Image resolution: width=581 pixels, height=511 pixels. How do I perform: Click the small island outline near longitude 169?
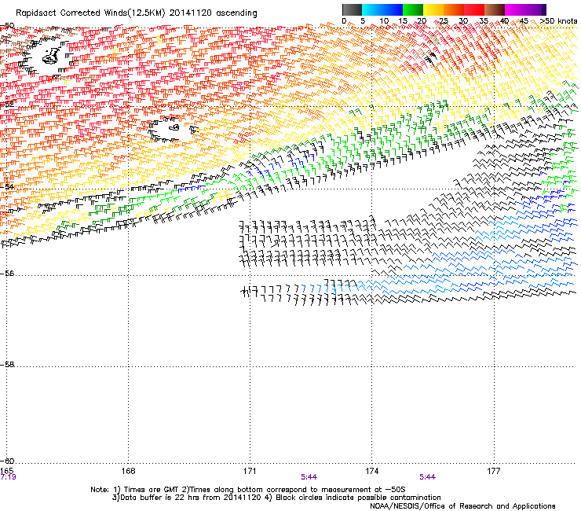pos(174,127)
